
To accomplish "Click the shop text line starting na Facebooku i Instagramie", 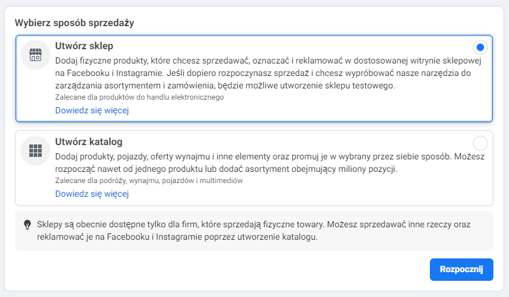I will pos(263,73).
